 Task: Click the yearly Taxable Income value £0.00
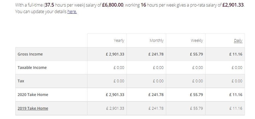click(x=119, y=68)
